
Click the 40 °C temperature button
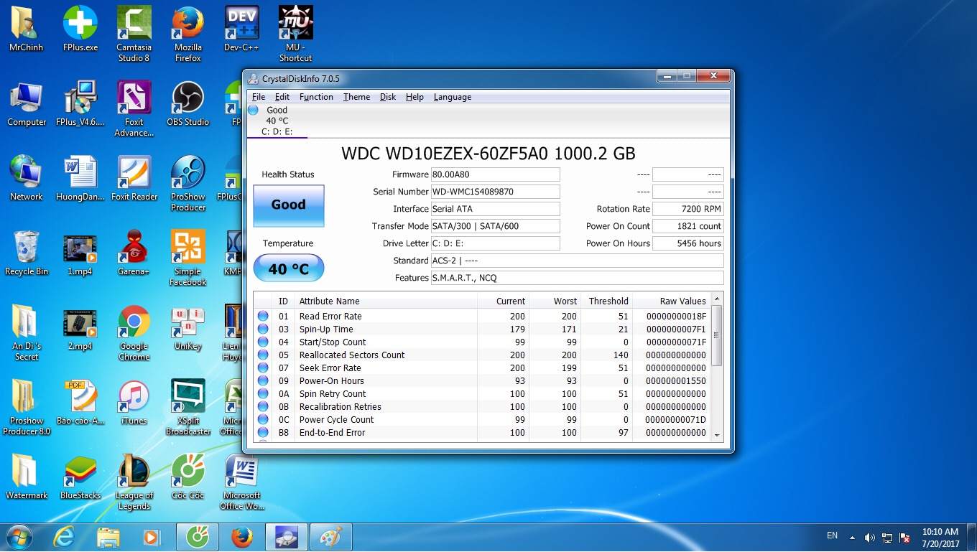[288, 268]
